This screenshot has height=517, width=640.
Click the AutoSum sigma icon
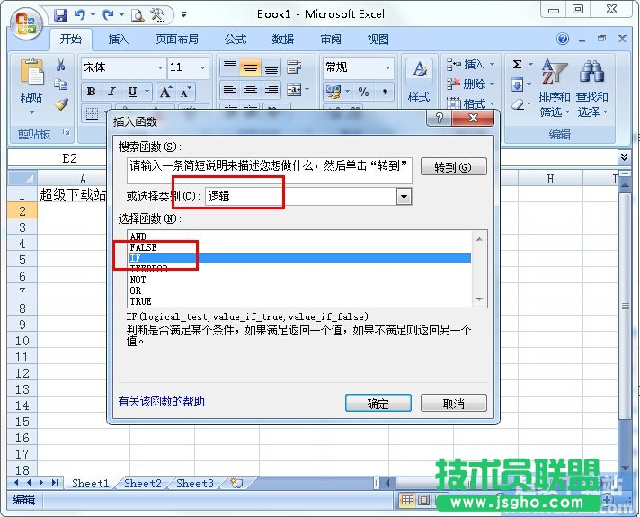click(518, 65)
